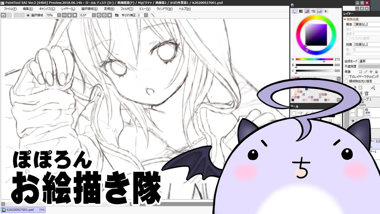
Task: Reset canvas rotation with square button
Action: [x=109, y=15]
